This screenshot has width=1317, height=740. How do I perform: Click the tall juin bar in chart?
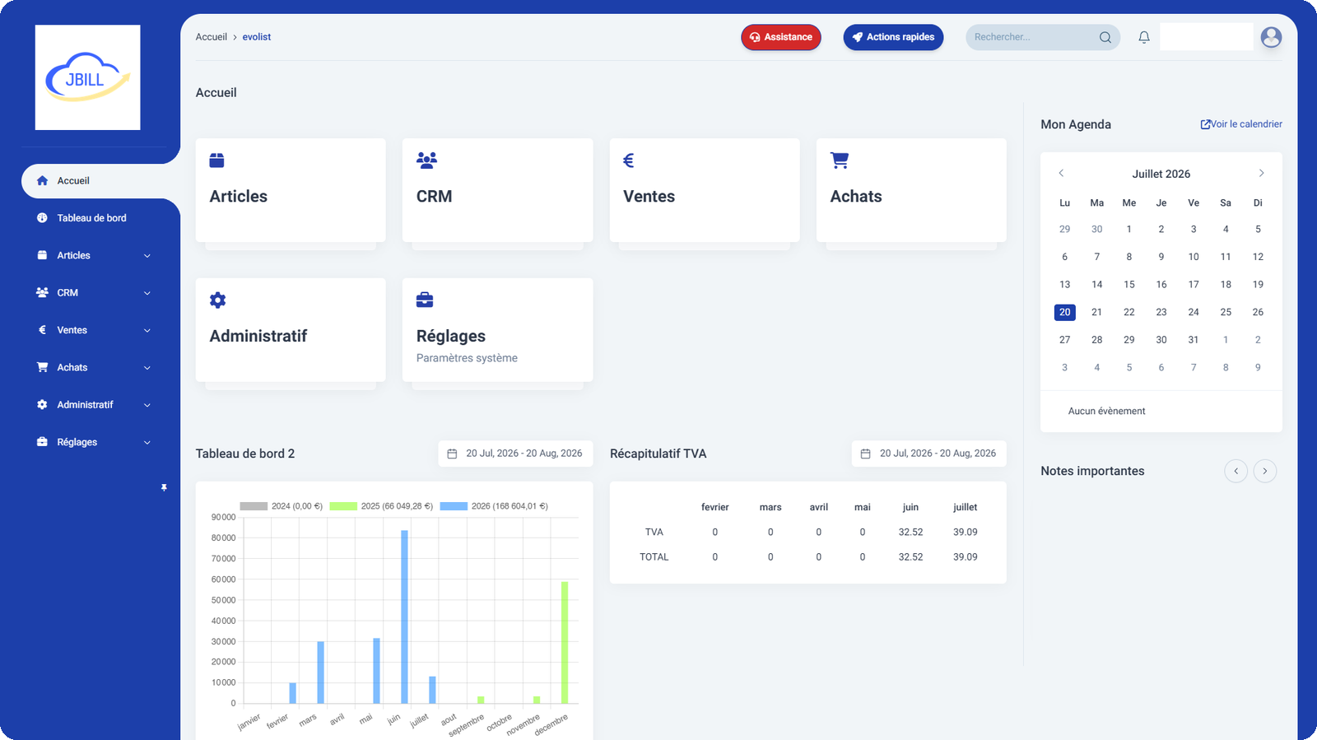tap(404, 617)
